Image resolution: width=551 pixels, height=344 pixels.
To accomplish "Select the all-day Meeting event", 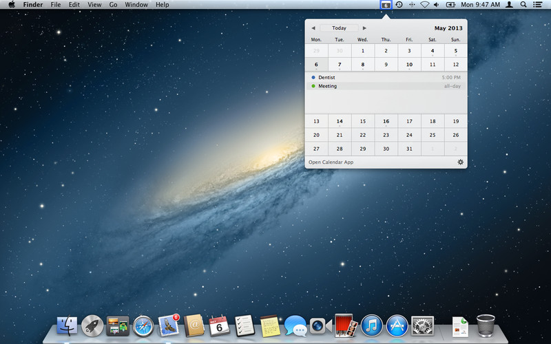I will [386, 86].
